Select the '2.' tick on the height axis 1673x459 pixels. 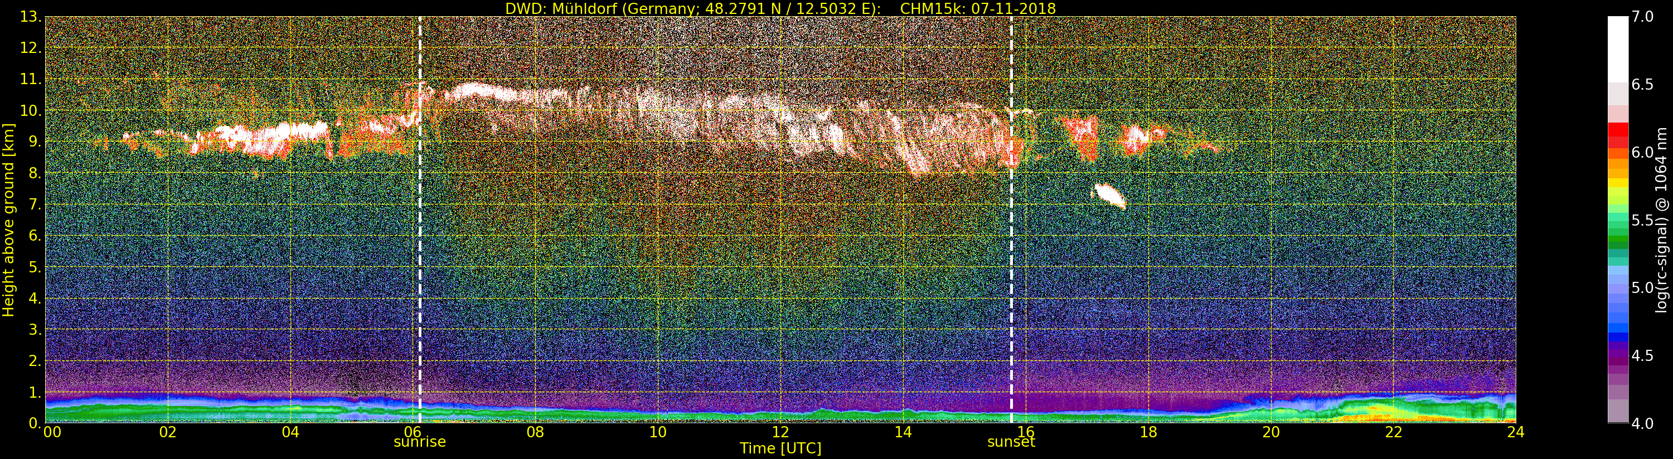point(35,360)
